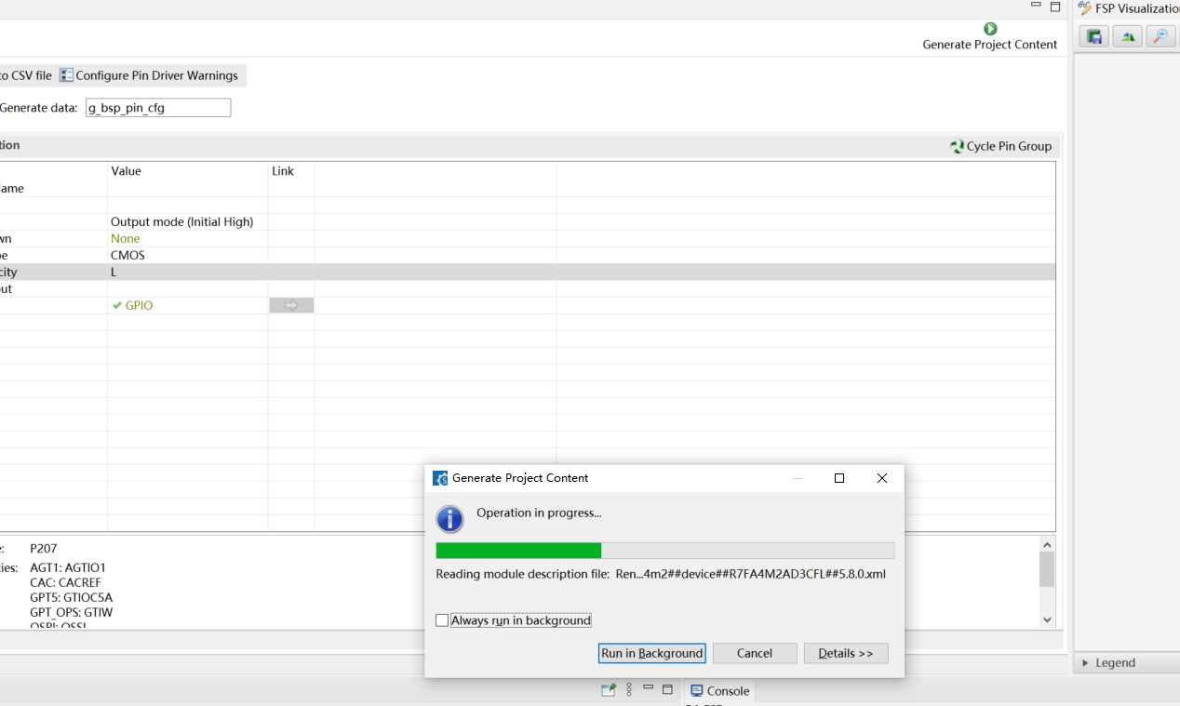Image resolution: width=1180 pixels, height=706 pixels.
Task: Minimize the editor pane at top
Action: pos(1037,6)
